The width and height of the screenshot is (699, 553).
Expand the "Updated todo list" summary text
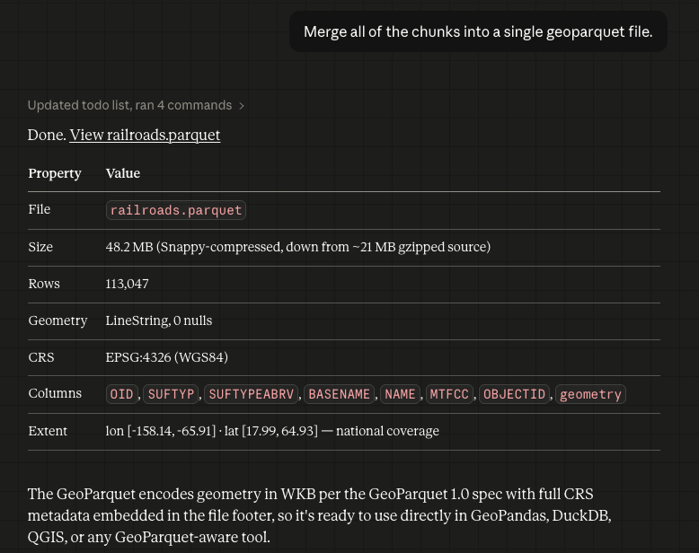pos(129,105)
